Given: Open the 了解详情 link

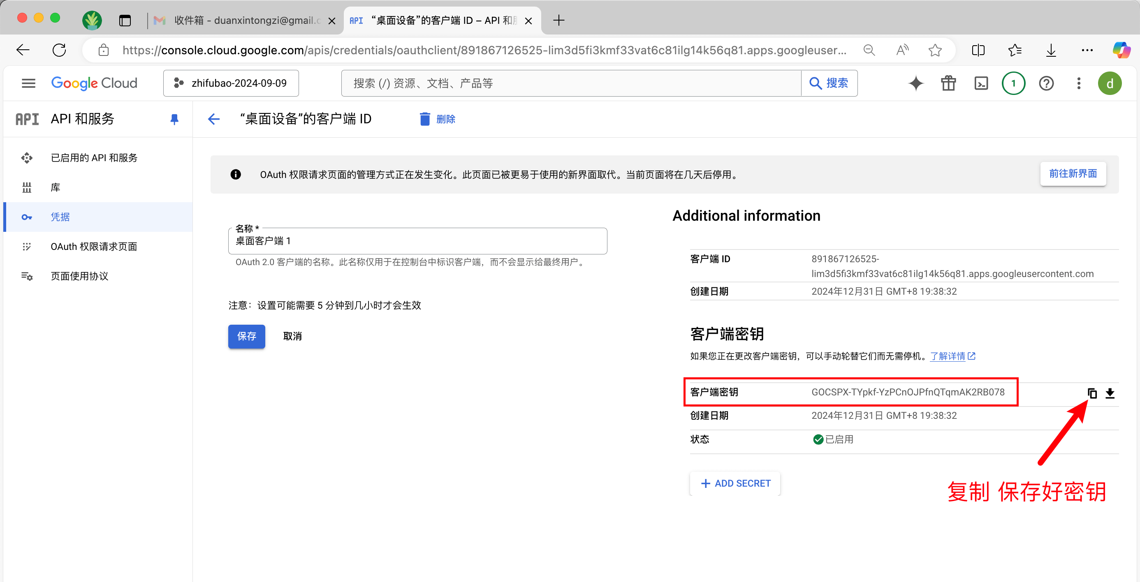Looking at the screenshot, I should pyautogui.click(x=948, y=356).
